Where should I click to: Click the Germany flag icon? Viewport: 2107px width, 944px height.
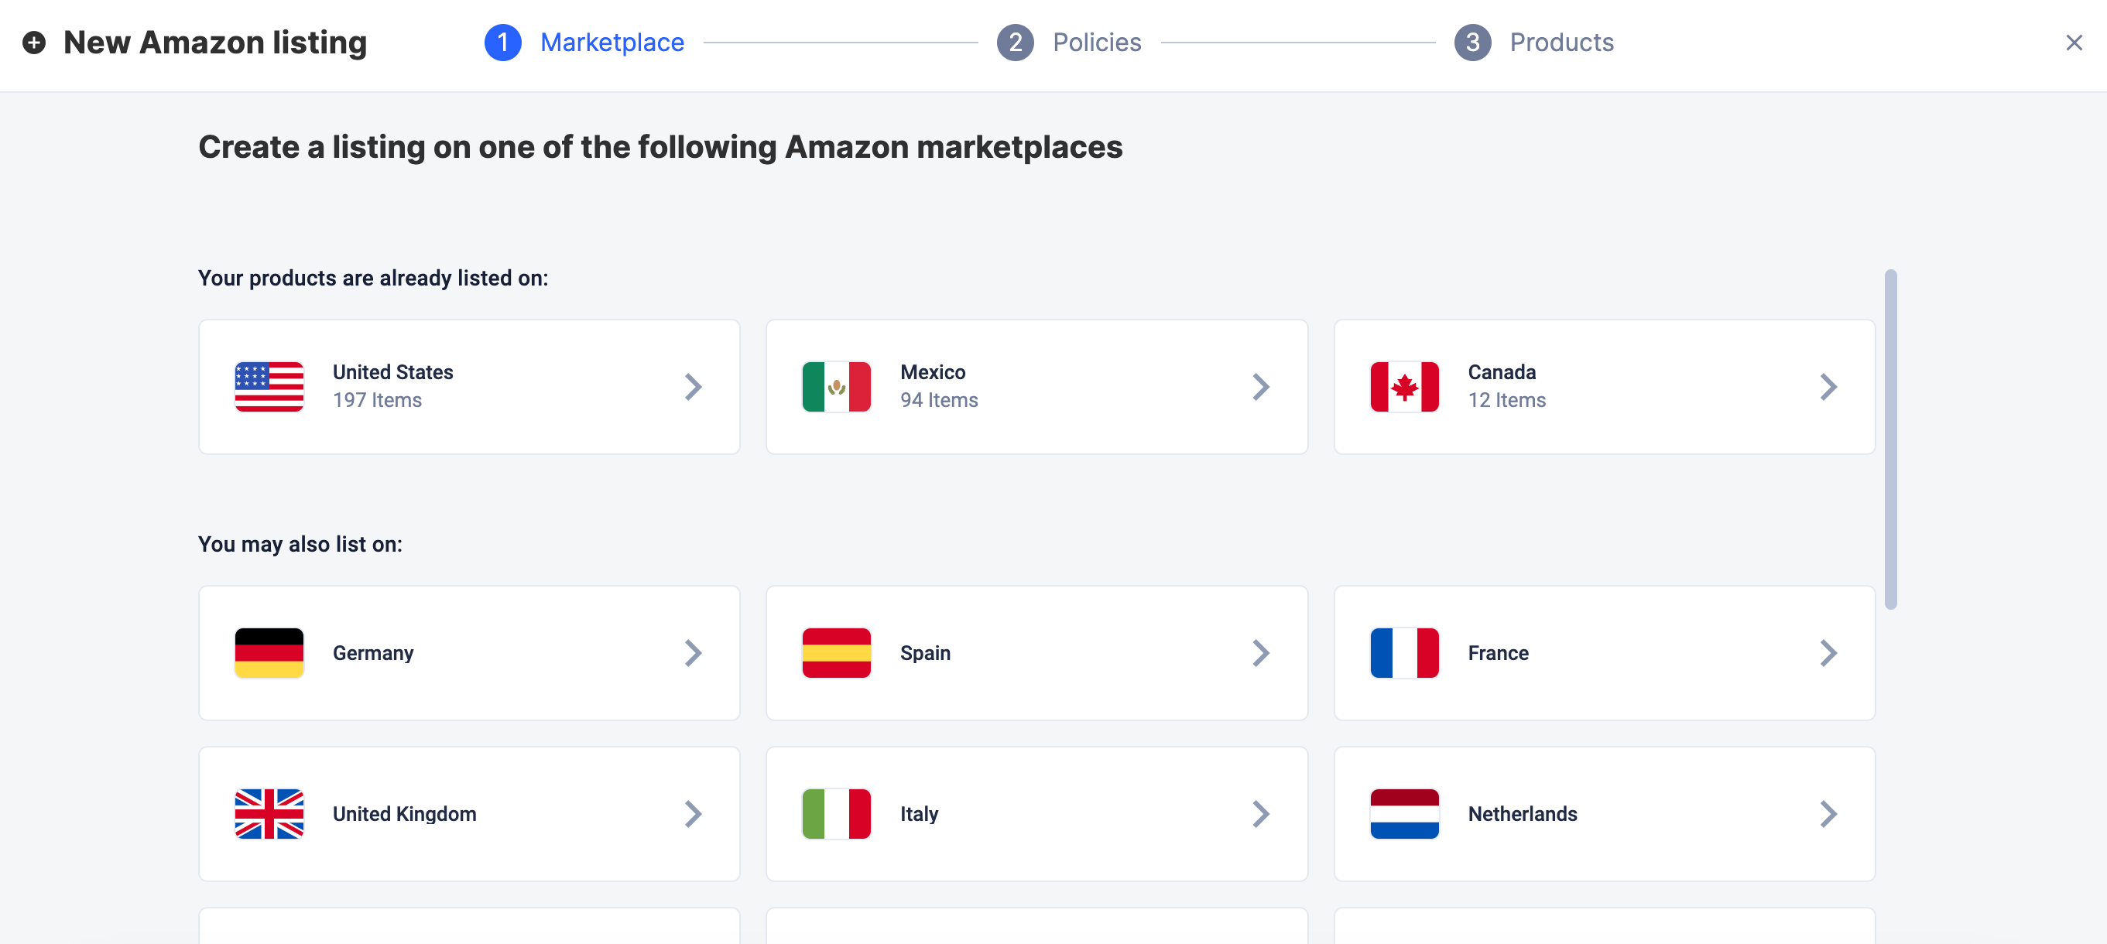tap(269, 653)
